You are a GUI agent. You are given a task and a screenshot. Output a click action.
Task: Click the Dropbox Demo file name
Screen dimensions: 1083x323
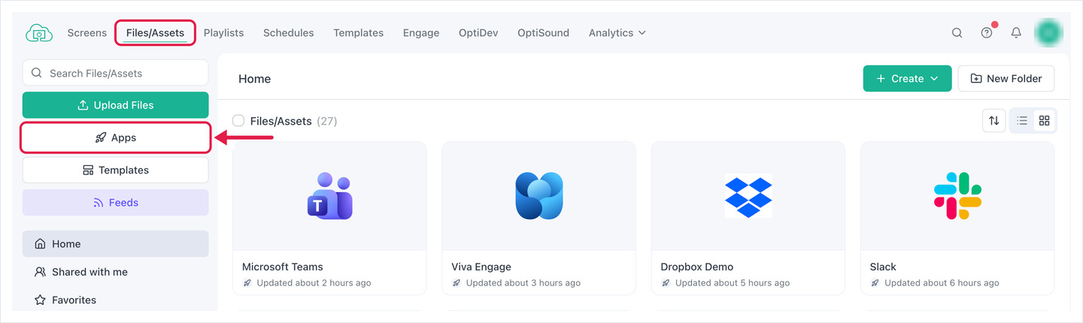(696, 267)
